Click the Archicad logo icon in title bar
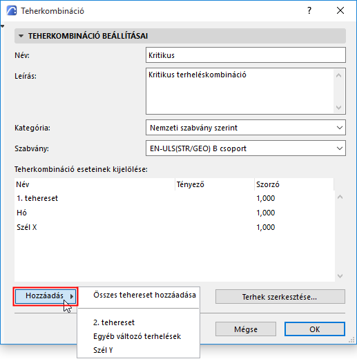Screen dimensions: 357x359 point(12,10)
